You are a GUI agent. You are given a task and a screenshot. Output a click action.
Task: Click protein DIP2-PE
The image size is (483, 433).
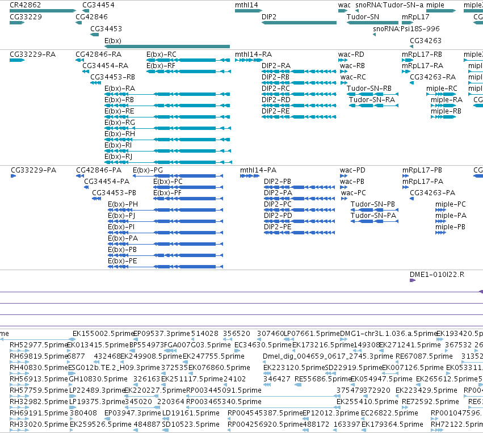pyautogui.click(x=300, y=233)
